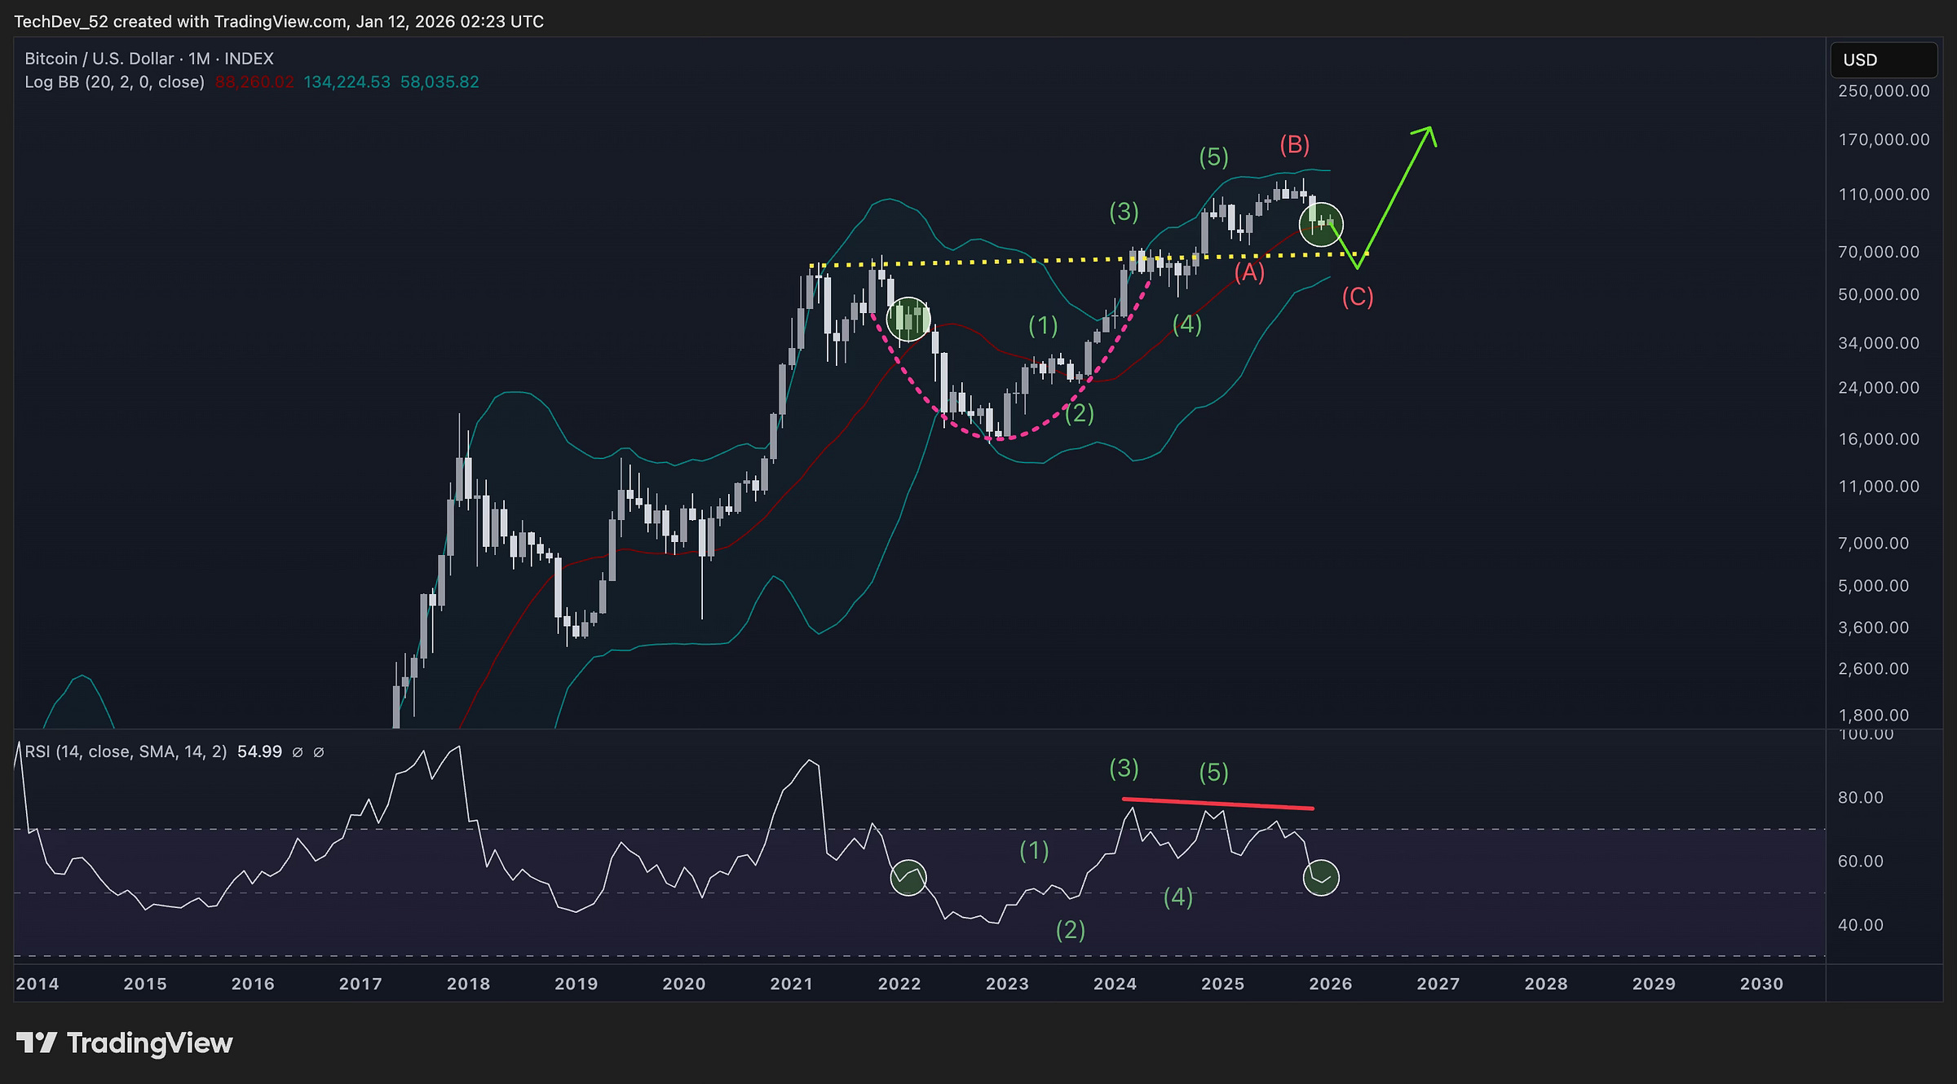Click the red Log BB value 88,260.02

click(x=254, y=82)
